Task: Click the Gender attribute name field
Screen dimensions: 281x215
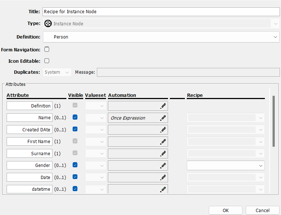Action: [30, 165]
